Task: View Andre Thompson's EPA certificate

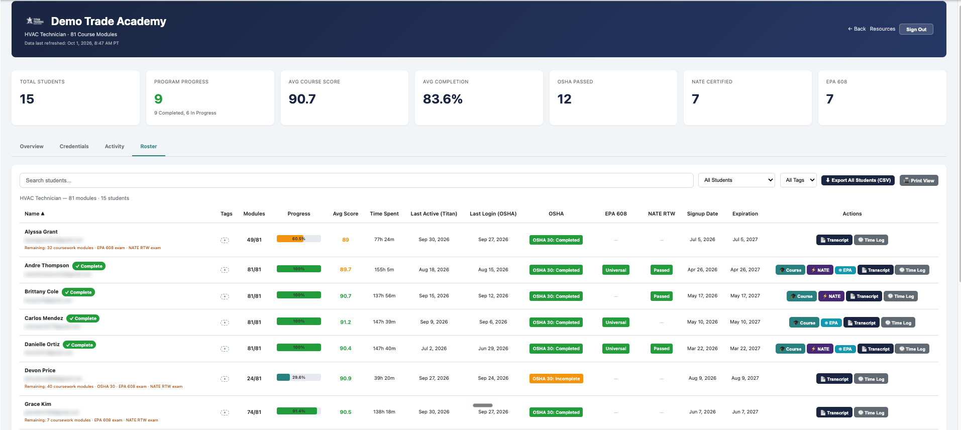Action: click(x=845, y=270)
